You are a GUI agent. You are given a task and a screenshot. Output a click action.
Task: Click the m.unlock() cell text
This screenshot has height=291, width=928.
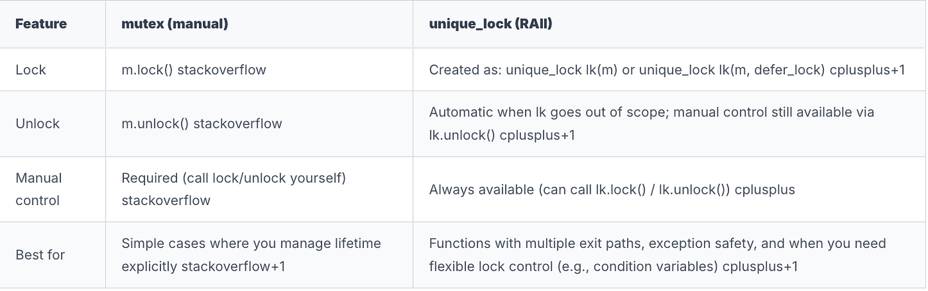(x=155, y=123)
